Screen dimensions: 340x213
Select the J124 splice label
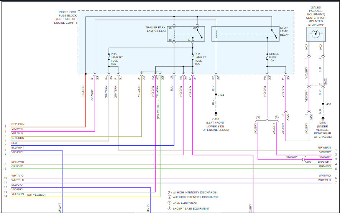[221, 95]
